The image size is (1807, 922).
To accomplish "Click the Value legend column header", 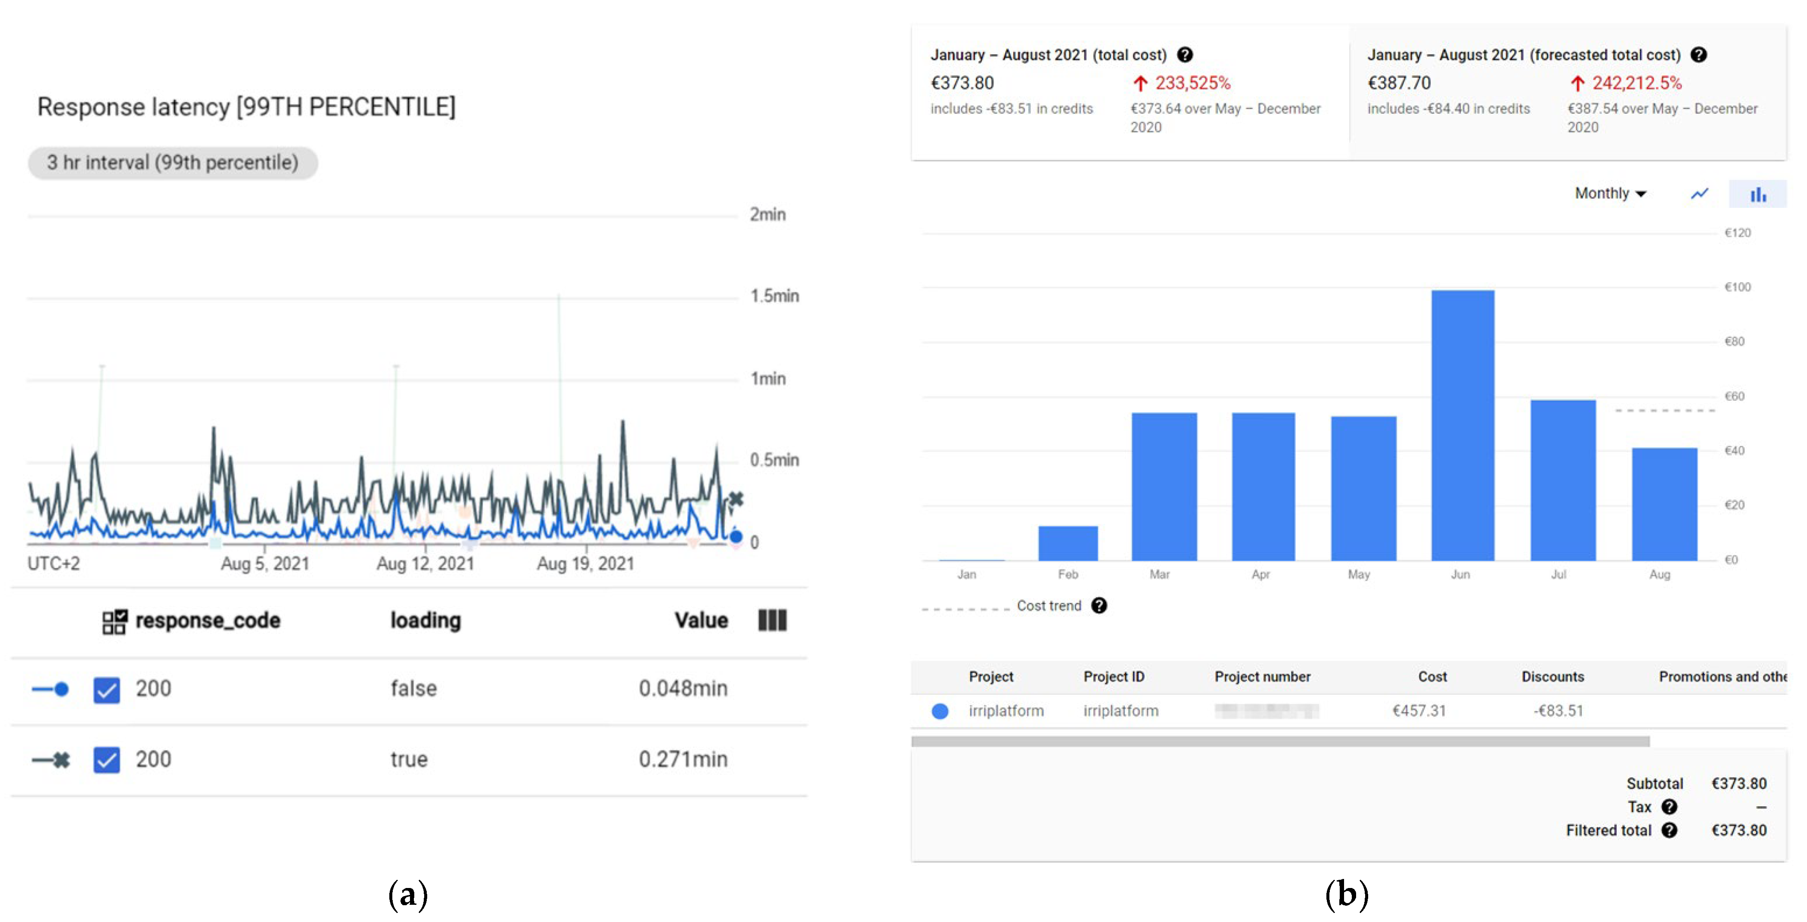I will pos(701,621).
